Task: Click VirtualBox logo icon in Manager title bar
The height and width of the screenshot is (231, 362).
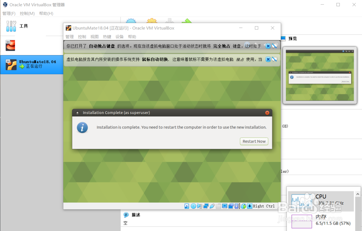Action: coord(5,5)
